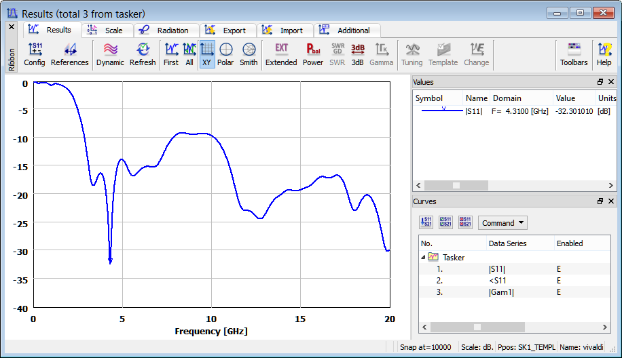Click the References toolbar icon
The width and height of the screenshot is (622, 358).
tap(69, 55)
